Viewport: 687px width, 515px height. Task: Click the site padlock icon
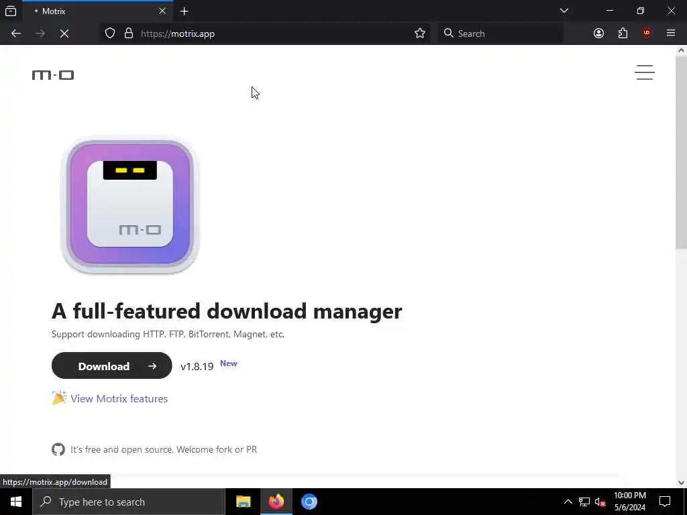tap(128, 34)
